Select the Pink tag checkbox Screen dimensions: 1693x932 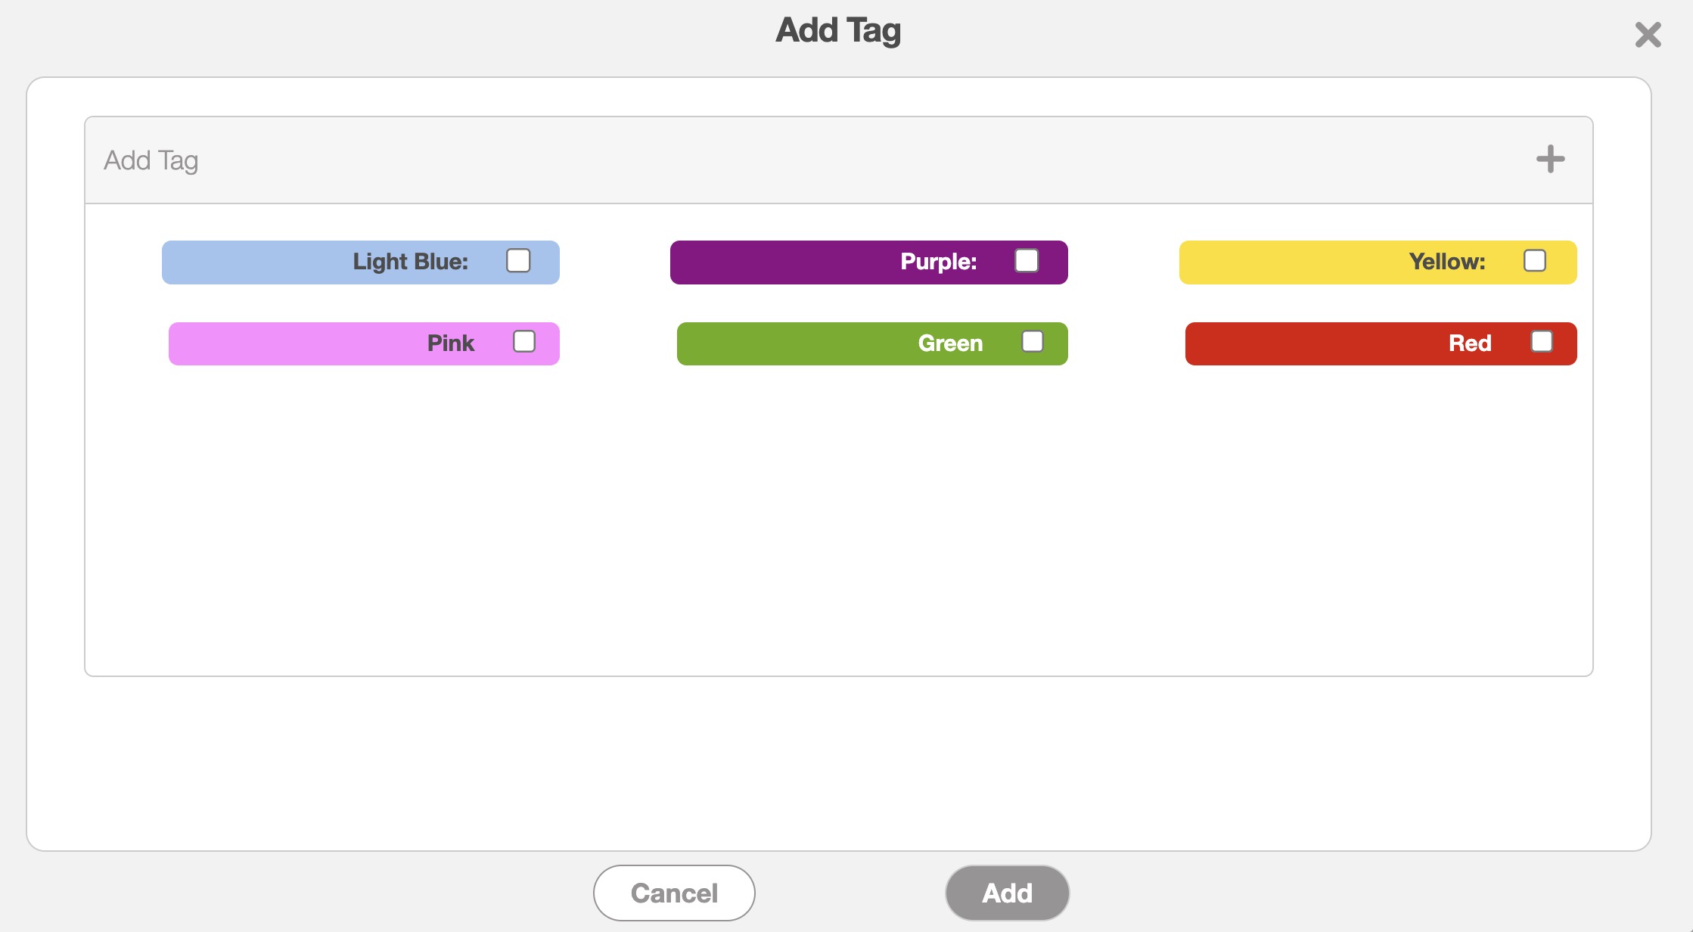[524, 342]
